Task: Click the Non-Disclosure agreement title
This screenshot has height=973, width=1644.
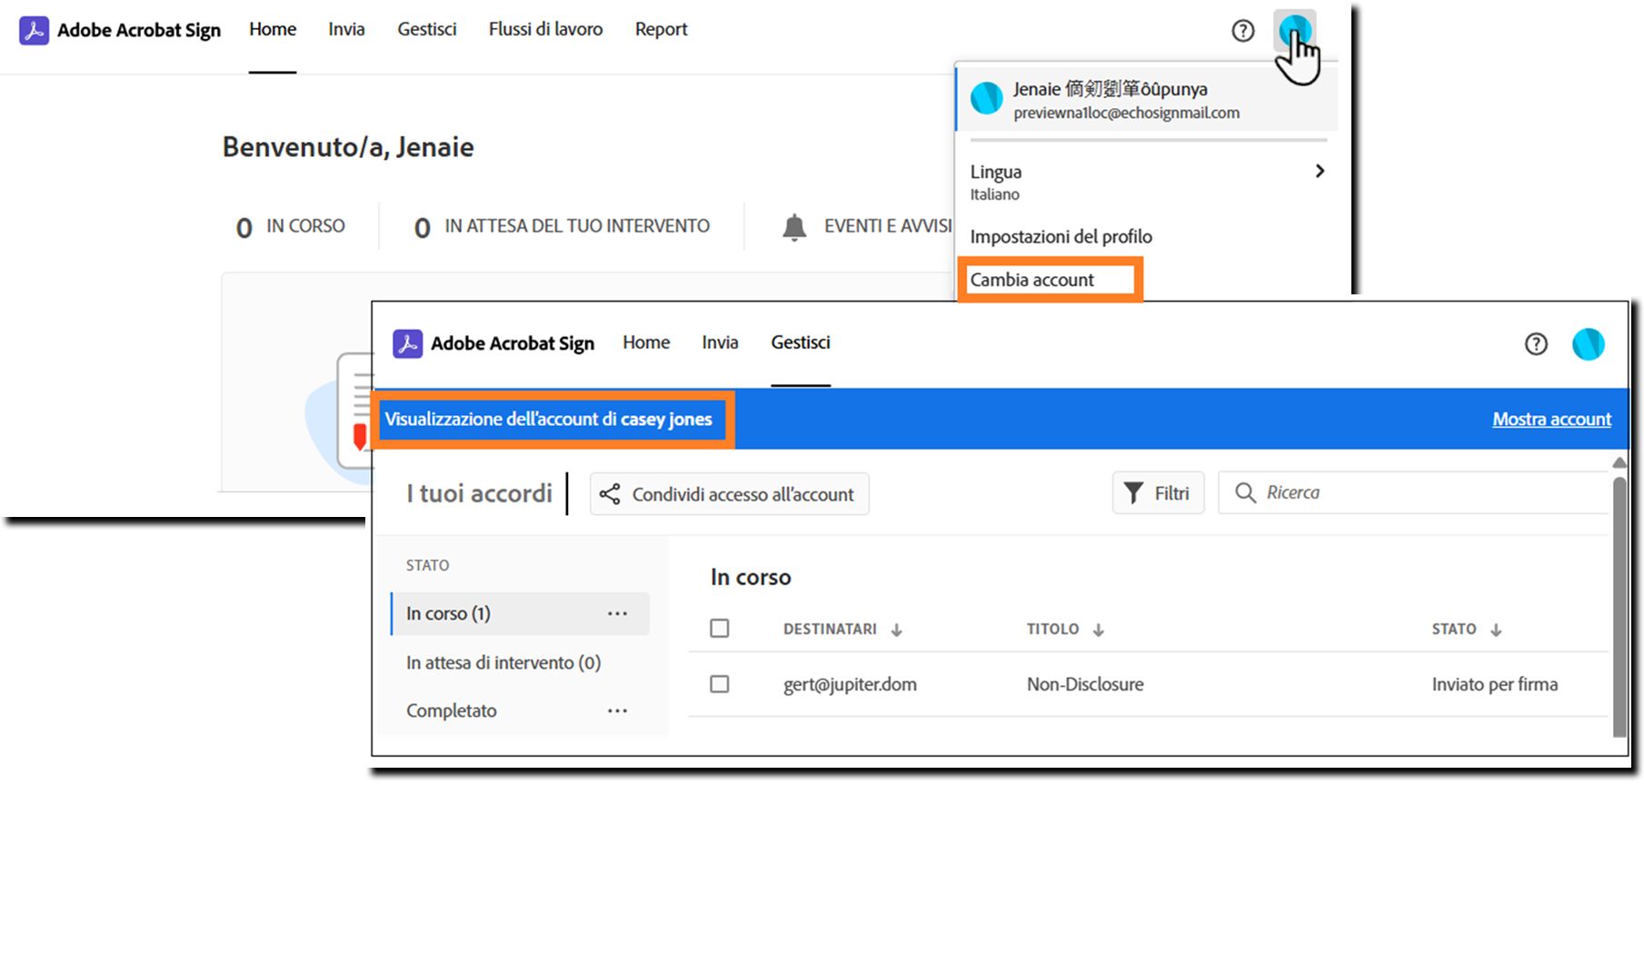Action: click(x=1085, y=684)
